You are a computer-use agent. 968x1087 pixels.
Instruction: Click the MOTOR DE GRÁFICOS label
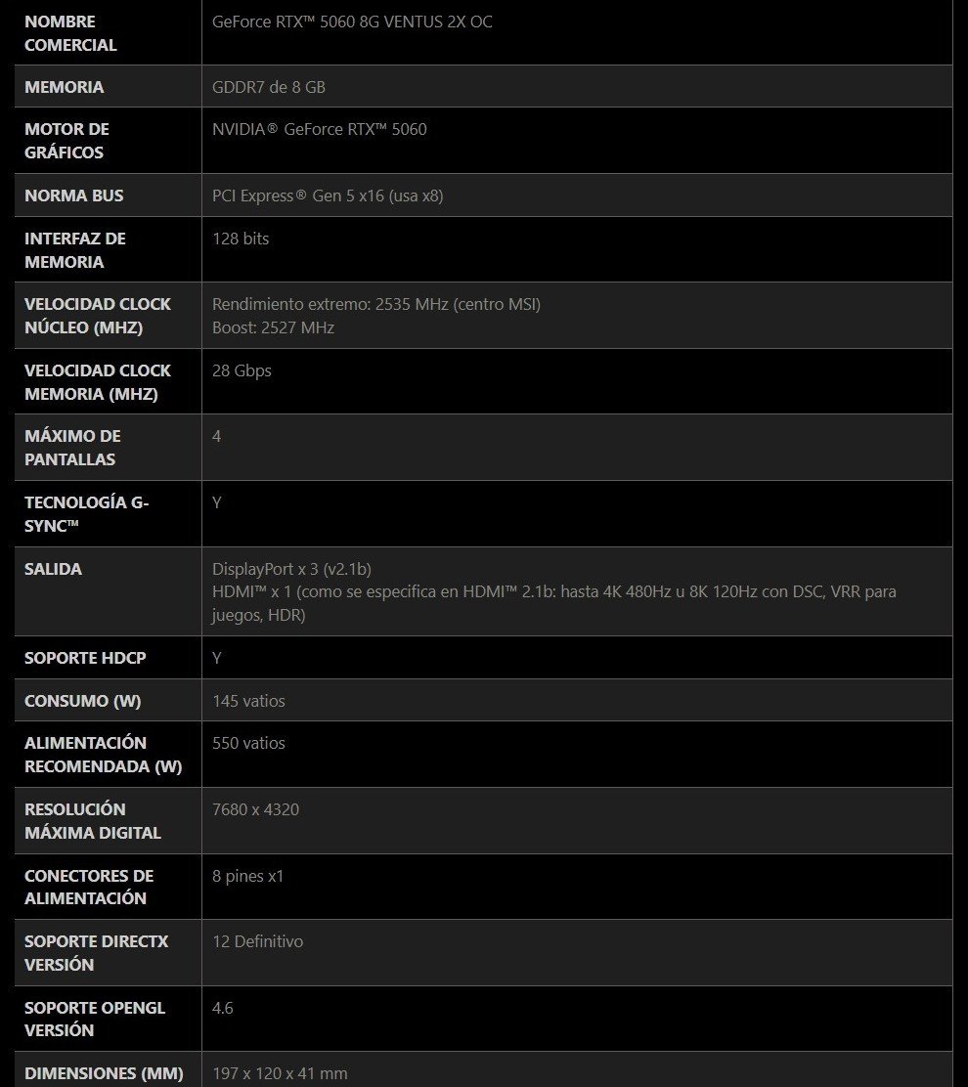click(66, 141)
